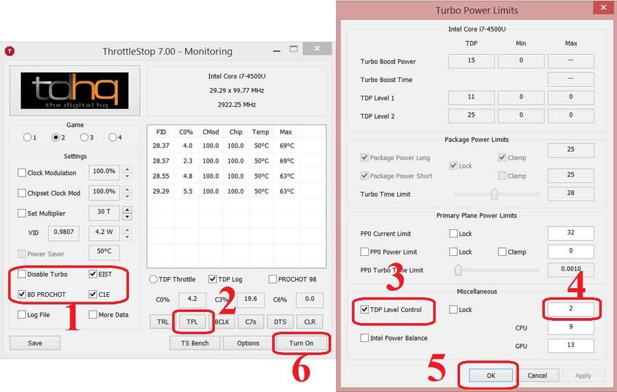Toggle Lock beside TDP Level Control

tap(453, 309)
